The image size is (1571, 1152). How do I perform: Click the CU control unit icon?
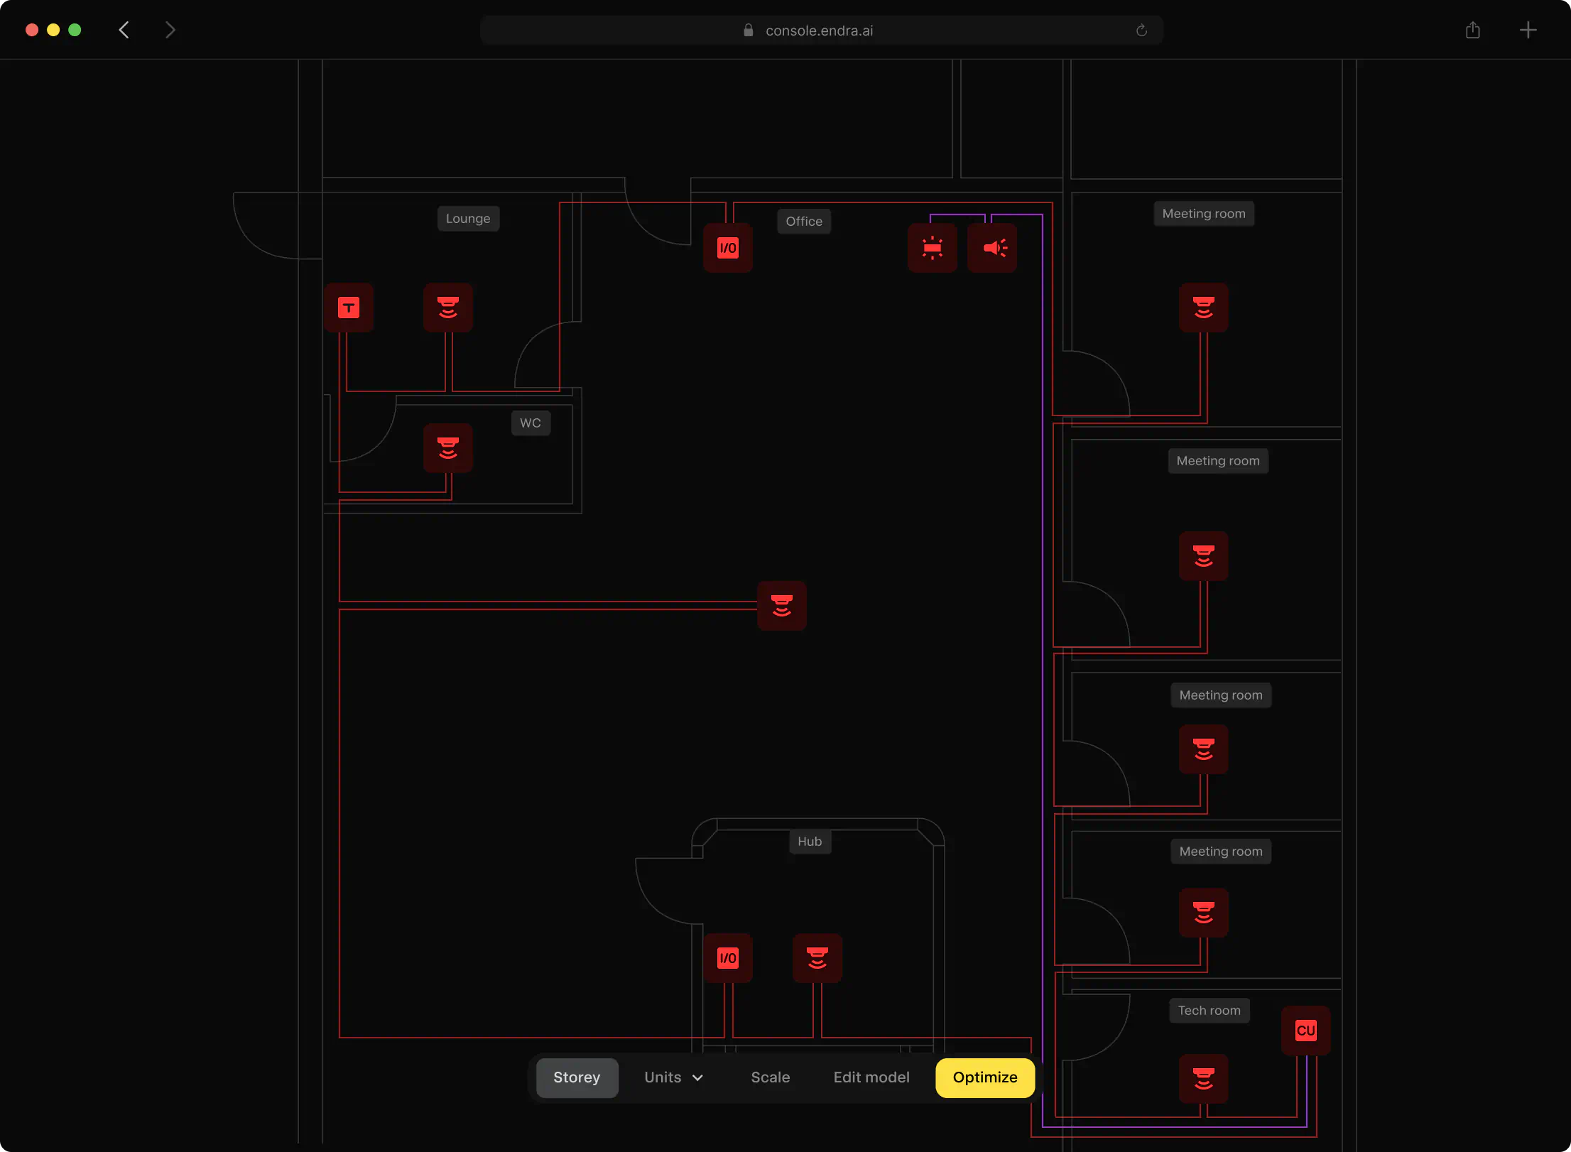click(x=1305, y=1031)
